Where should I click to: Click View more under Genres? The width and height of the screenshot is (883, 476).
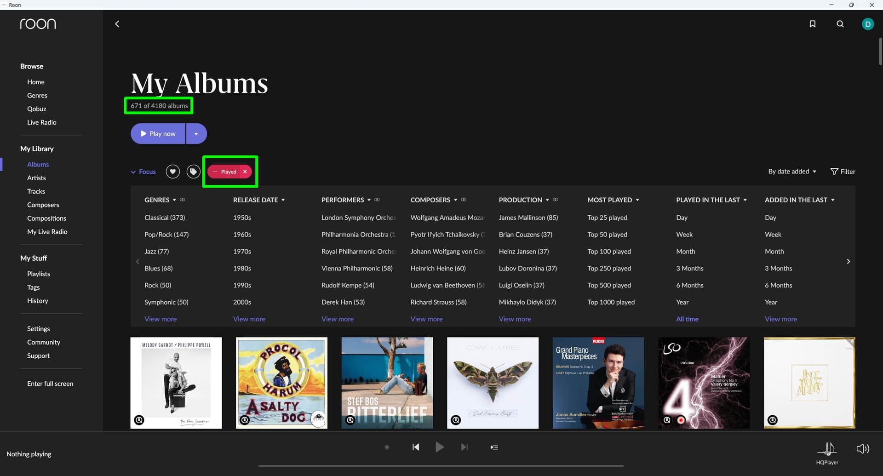tap(161, 319)
